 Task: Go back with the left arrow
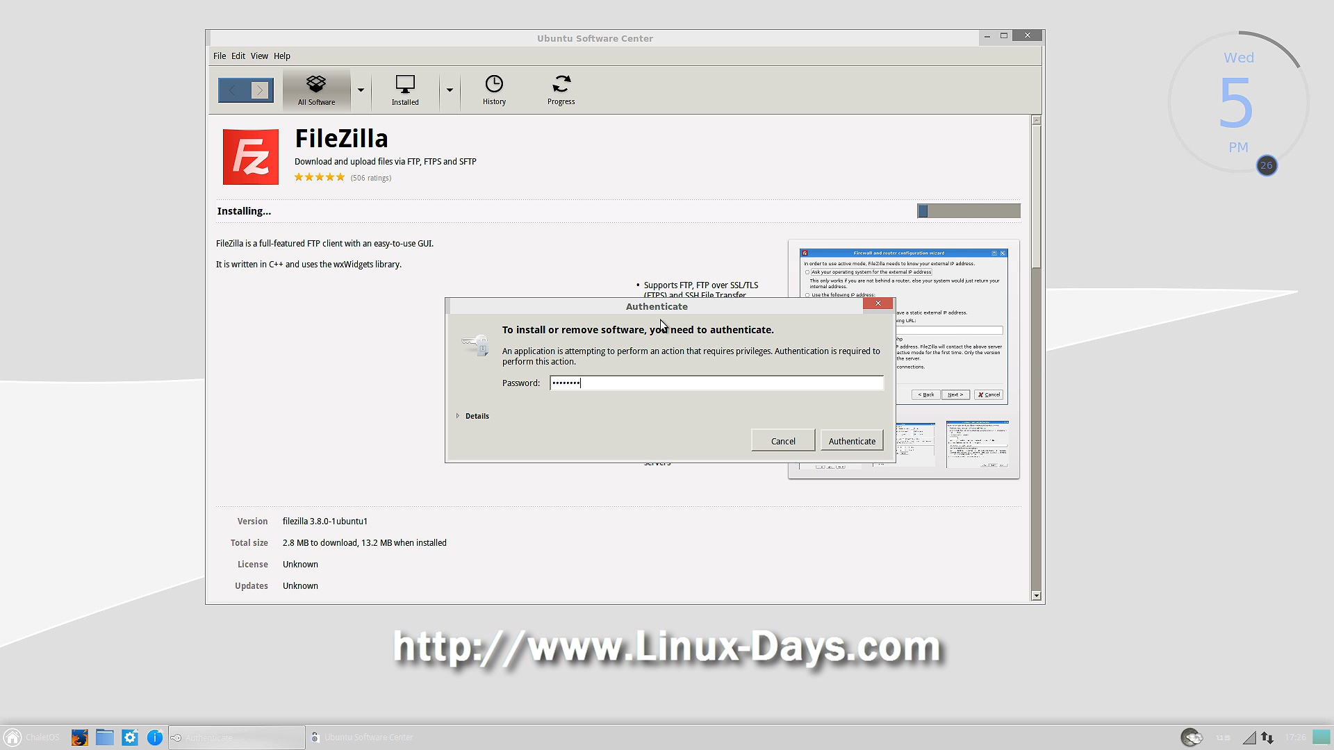(233, 90)
